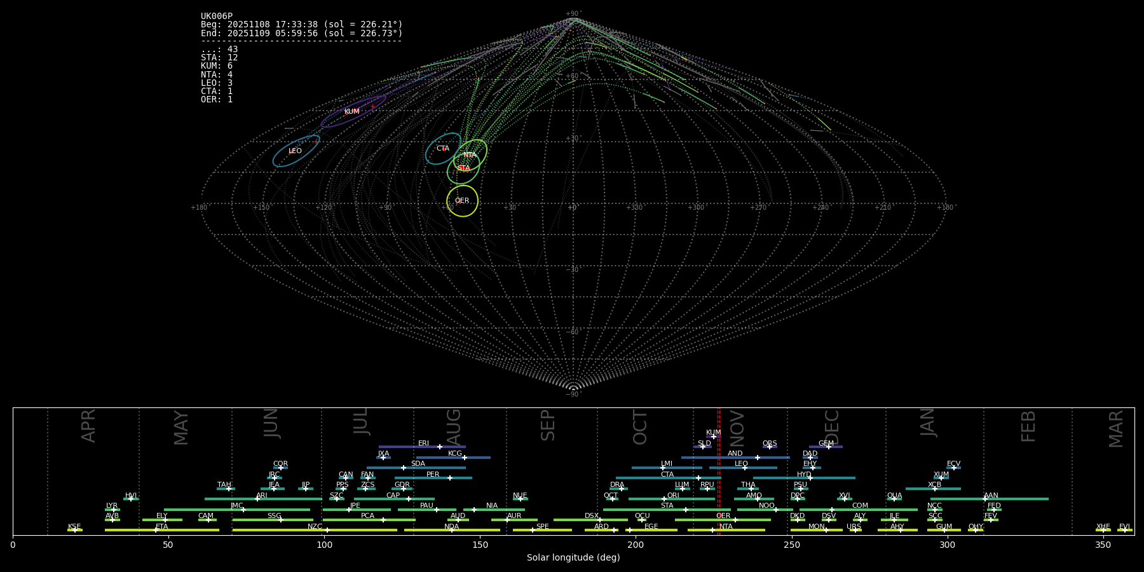Click the KUM radiant ellipse on sky map
This screenshot has width=1144, height=572.
(353, 112)
